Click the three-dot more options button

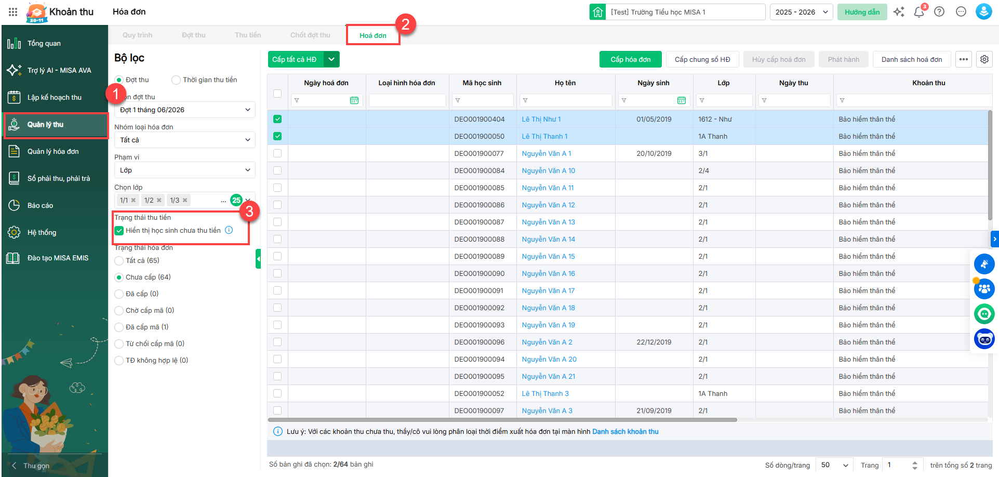coord(964,59)
